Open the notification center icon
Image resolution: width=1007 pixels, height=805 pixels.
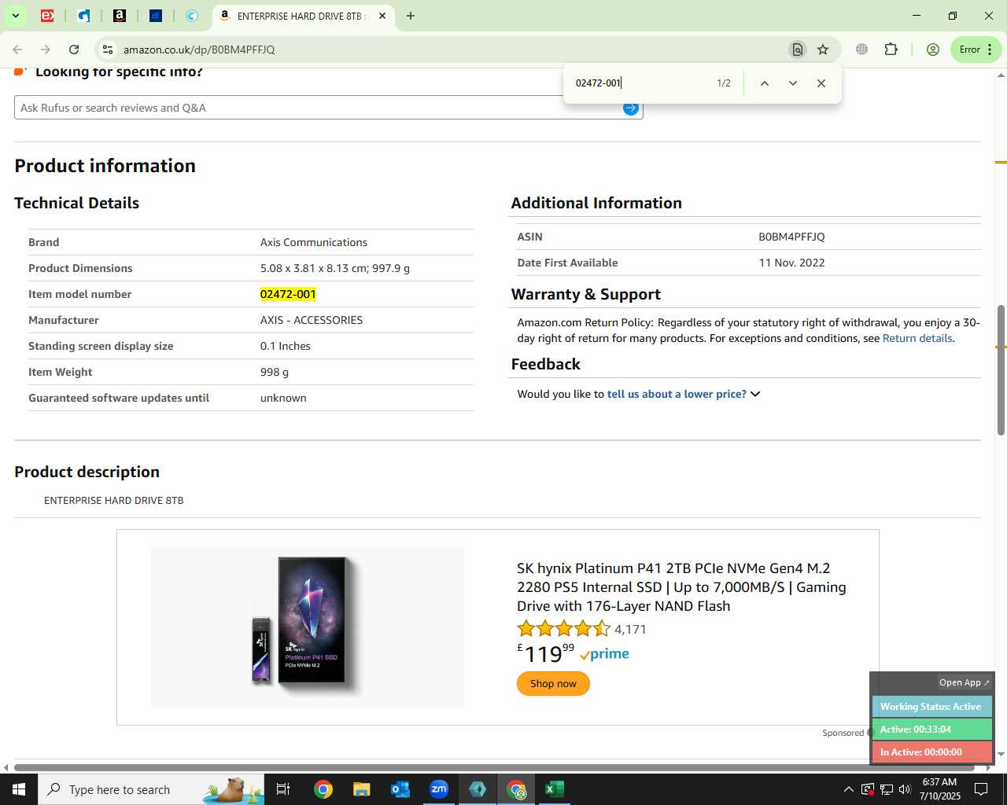(x=981, y=789)
